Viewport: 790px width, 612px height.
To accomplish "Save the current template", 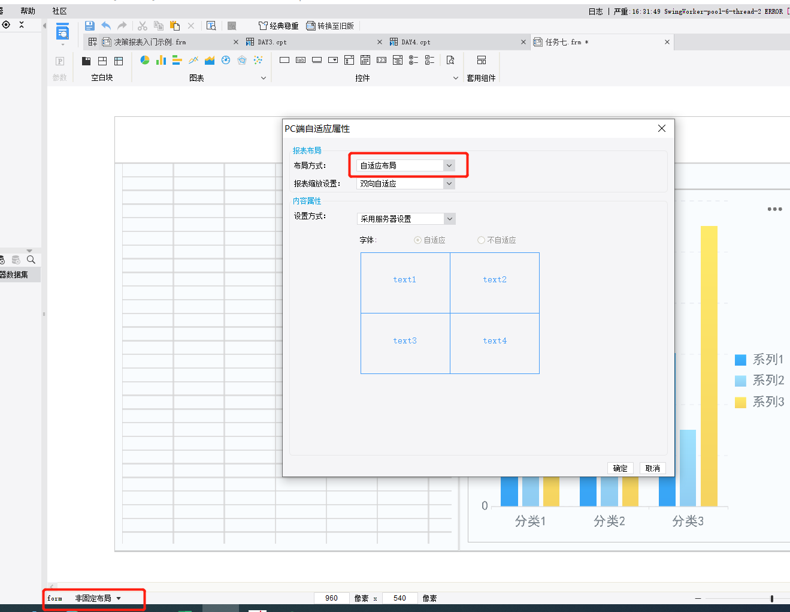I will (x=90, y=26).
